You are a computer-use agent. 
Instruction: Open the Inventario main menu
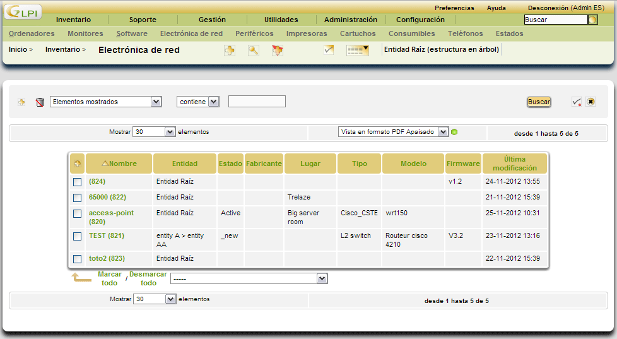click(x=73, y=20)
